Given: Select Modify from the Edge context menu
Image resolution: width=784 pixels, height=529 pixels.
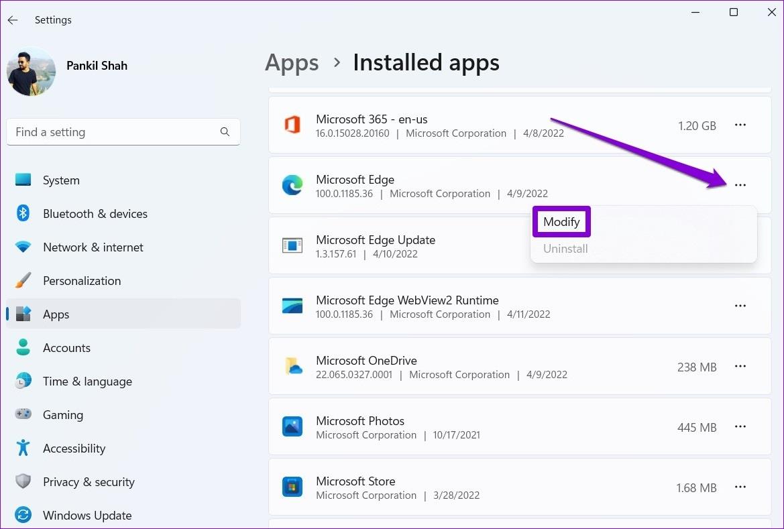Looking at the screenshot, I should 561,221.
